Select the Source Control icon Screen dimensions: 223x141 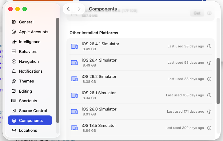14,111
